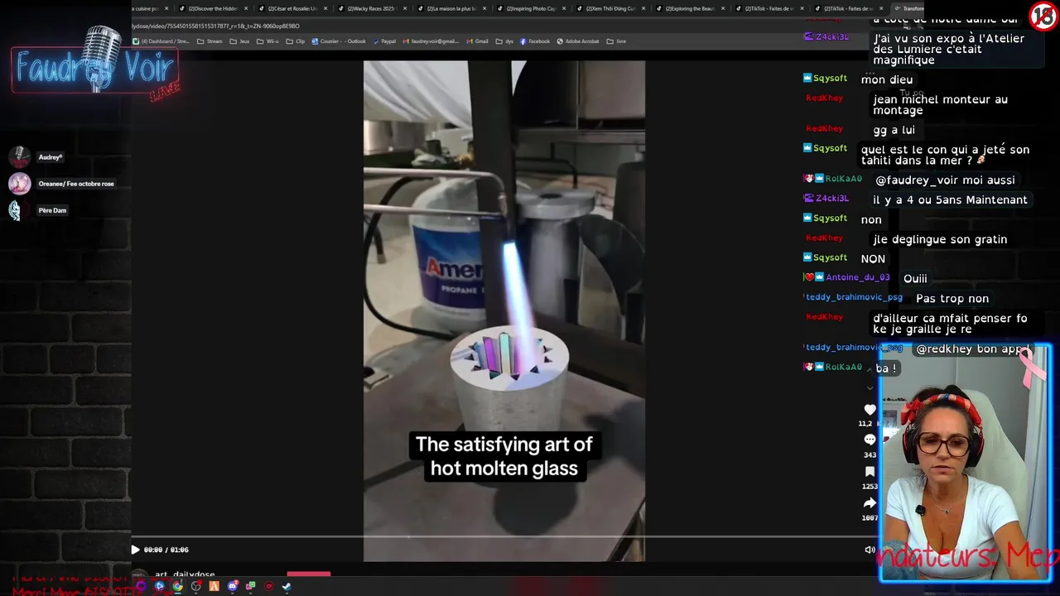Open OBS Studio from the taskbar

[x=196, y=586]
